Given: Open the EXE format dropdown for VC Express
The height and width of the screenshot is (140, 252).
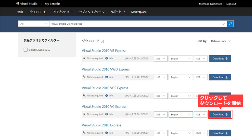Looking at the screenshot, I should [201, 115].
